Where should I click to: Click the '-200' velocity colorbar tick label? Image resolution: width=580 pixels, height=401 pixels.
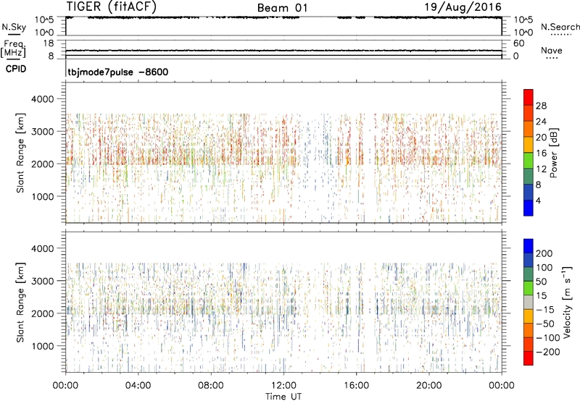pos(548,352)
